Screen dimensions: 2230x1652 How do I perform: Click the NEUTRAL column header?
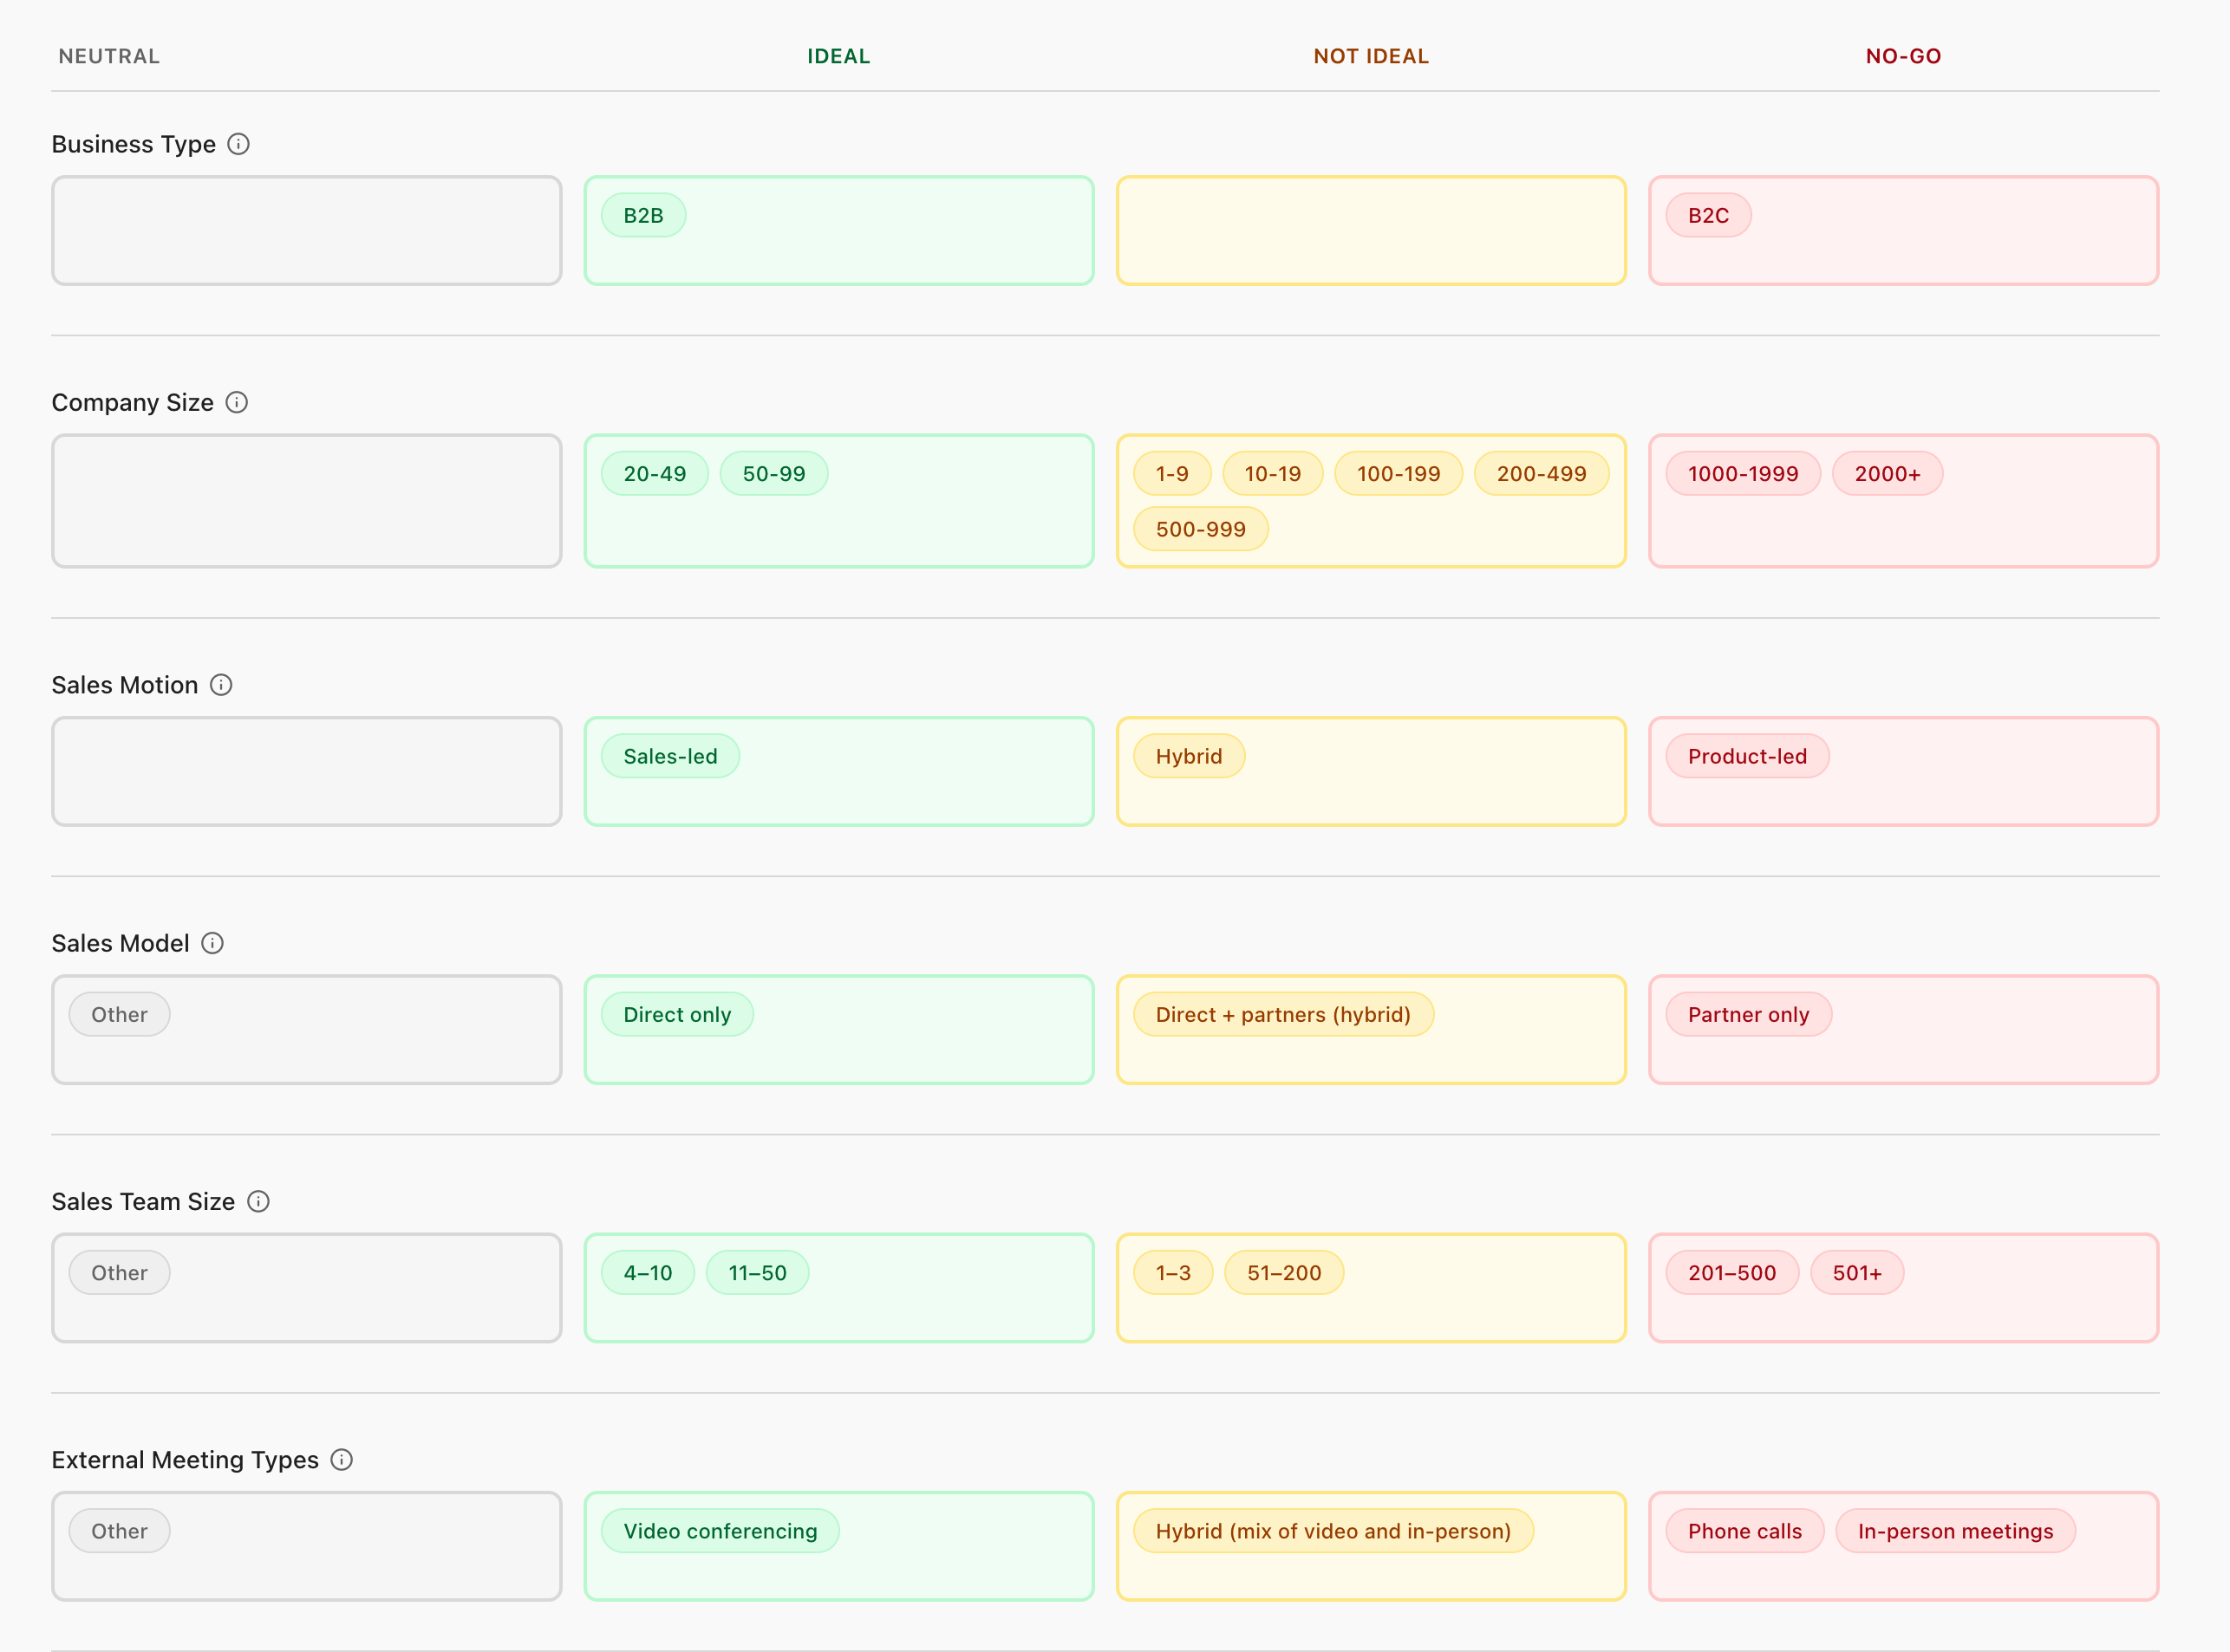coord(109,56)
